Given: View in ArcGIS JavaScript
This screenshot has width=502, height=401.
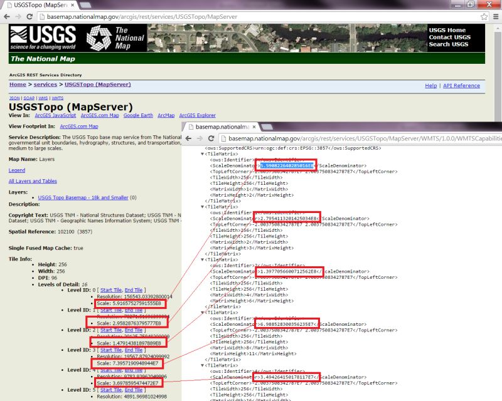Looking at the screenshot, I should tap(55, 115).
